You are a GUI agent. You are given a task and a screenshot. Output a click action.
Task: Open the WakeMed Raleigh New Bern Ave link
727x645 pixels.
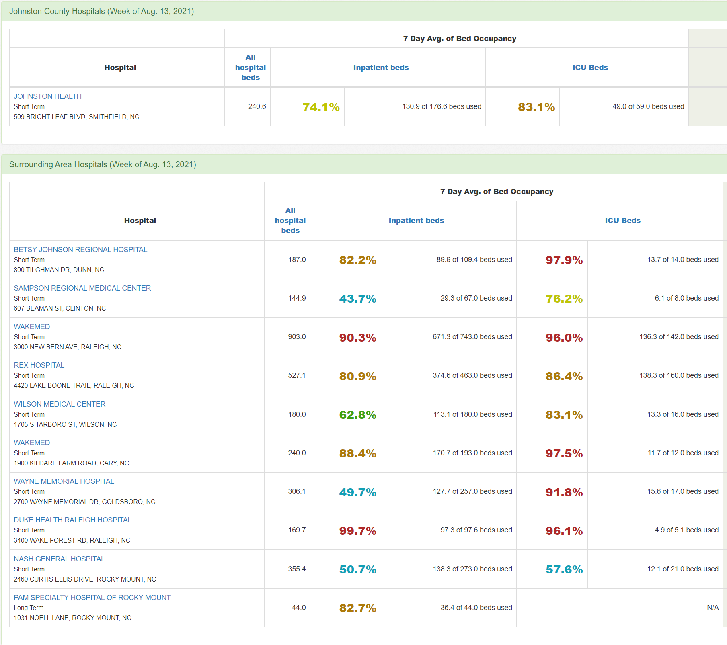click(32, 327)
